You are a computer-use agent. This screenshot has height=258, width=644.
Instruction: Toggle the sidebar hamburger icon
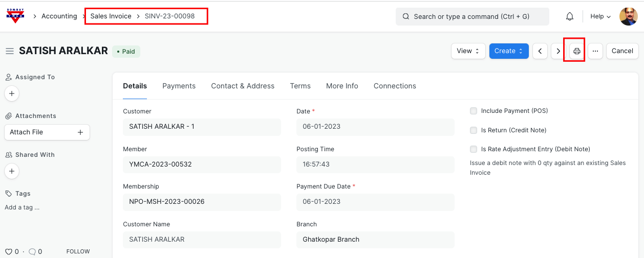tap(9, 51)
